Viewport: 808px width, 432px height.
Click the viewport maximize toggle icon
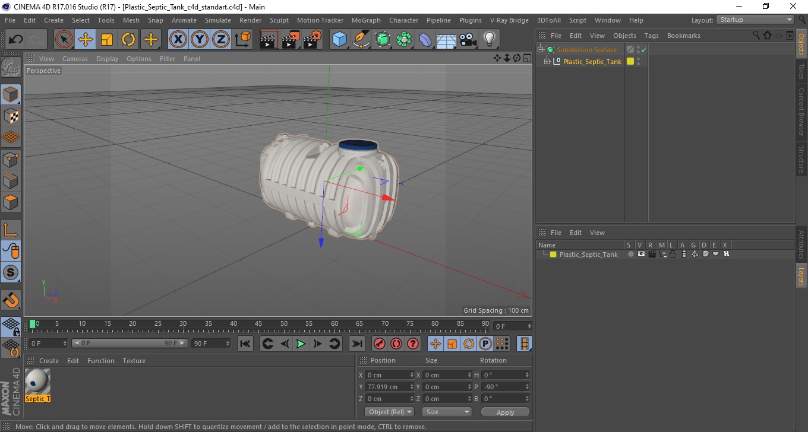coord(526,58)
